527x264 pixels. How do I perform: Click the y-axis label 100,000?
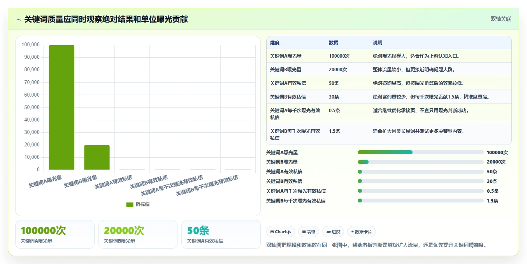pyautogui.click(x=31, y=45)
